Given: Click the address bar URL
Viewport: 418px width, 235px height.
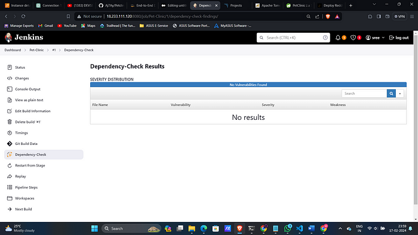Looking at the screenshot, I should [162, 17].
